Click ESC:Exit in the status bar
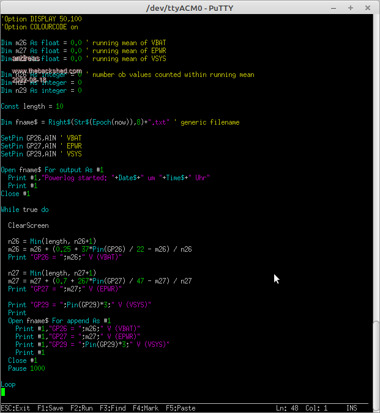Screen dimensions: 380x413 [x=15, y=408]
